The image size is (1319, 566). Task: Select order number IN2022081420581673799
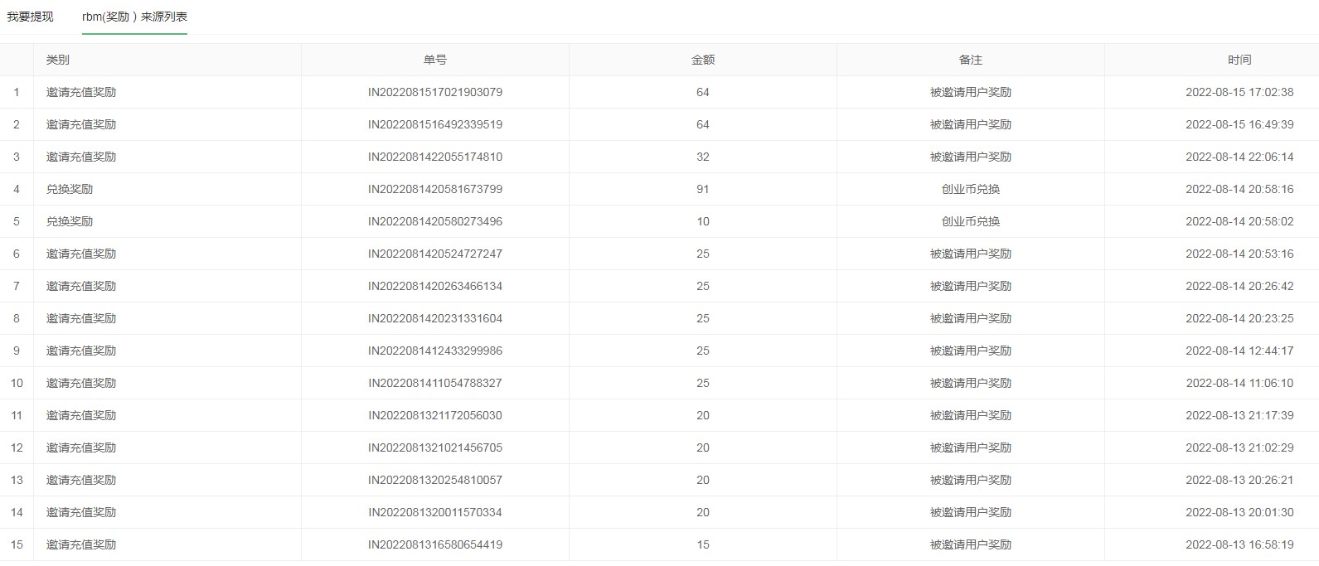coord(435,189)
